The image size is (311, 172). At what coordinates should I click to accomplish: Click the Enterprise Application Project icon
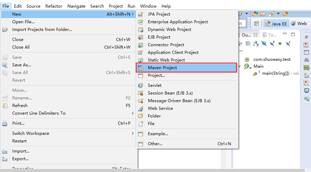pos(141,22)
